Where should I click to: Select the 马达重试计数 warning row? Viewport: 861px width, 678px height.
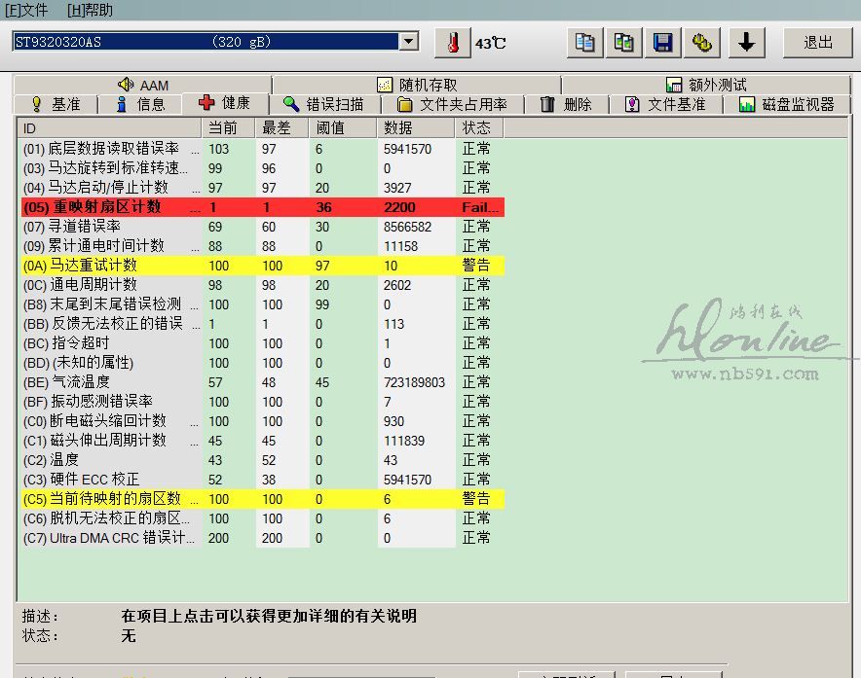(260, 266)
